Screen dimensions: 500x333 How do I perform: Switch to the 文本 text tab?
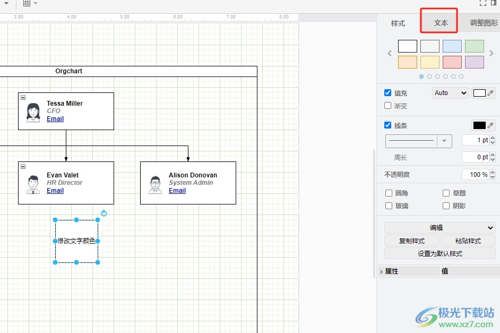point(441,23)
